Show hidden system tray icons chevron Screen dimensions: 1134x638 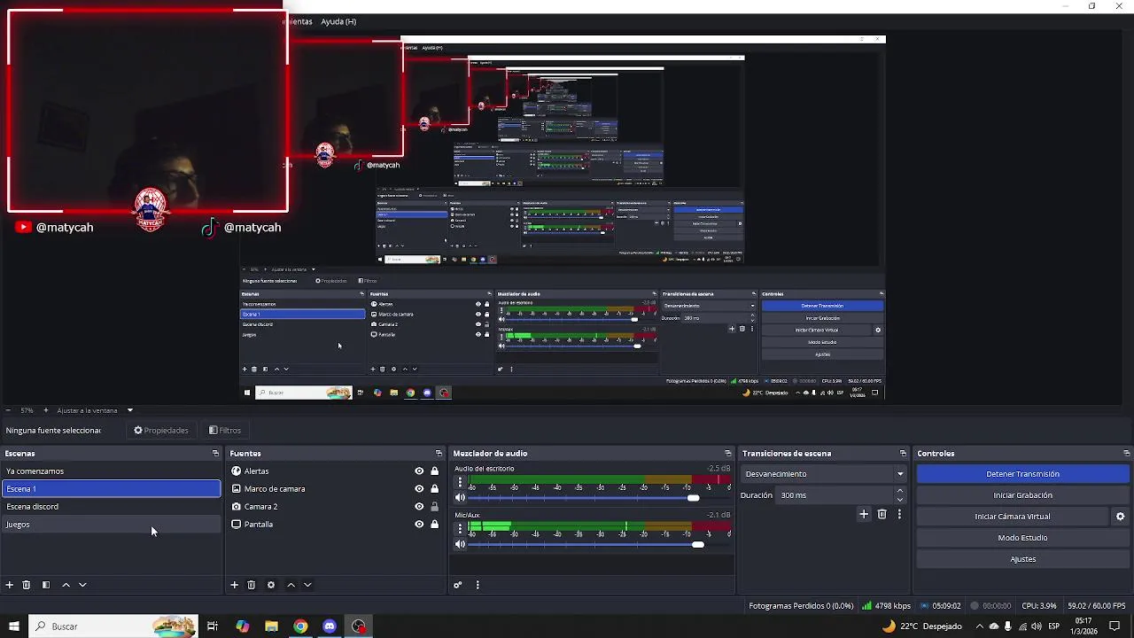979,626
